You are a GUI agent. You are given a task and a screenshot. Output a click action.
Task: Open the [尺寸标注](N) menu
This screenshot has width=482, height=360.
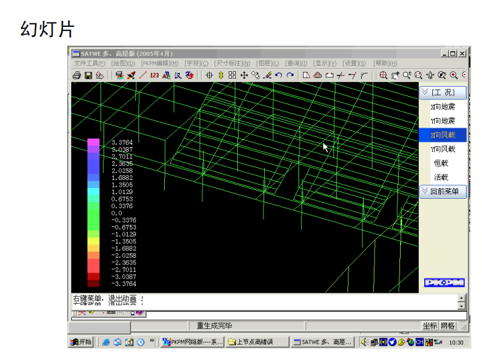pos(232,63)
